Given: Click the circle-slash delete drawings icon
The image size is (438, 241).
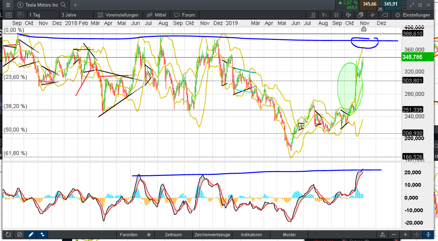Looking at the screenshot, I should [x=20, y=234].
